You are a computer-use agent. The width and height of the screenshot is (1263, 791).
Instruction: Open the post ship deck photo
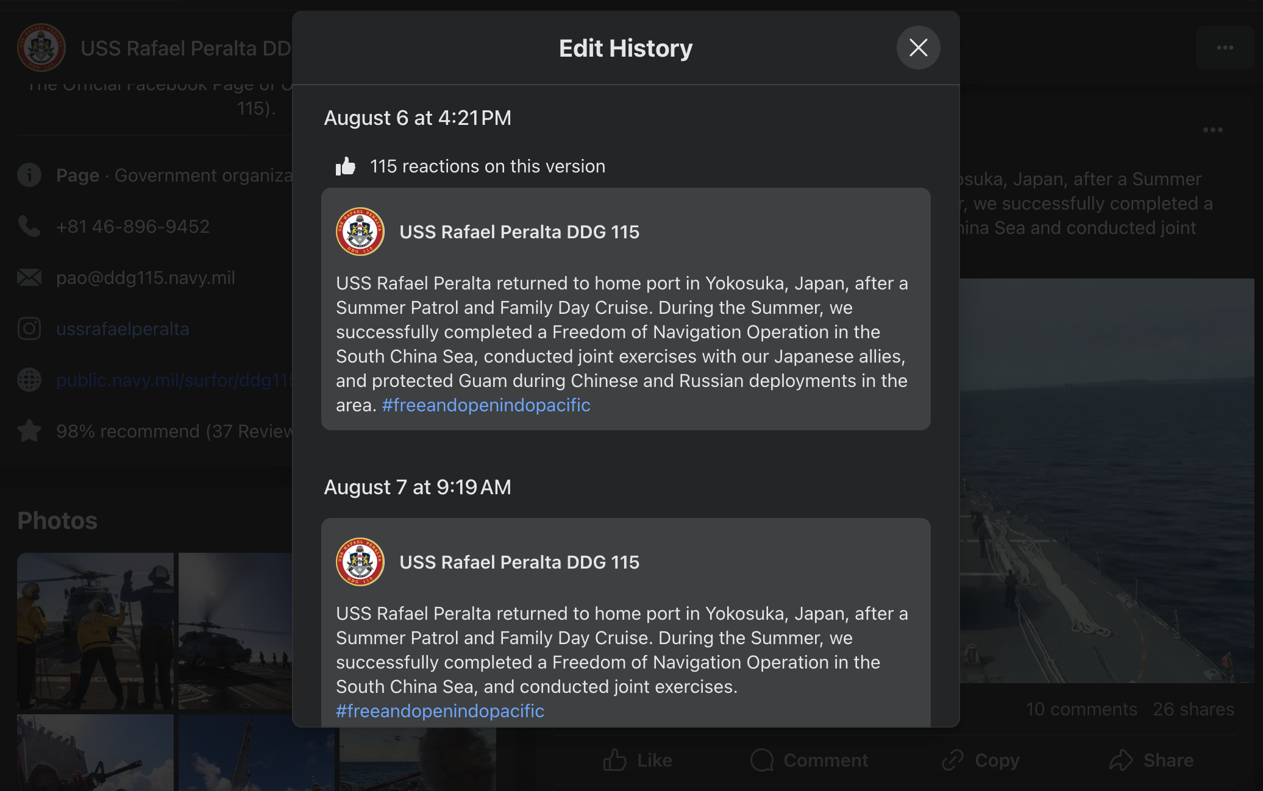(x=1106, y=480)
